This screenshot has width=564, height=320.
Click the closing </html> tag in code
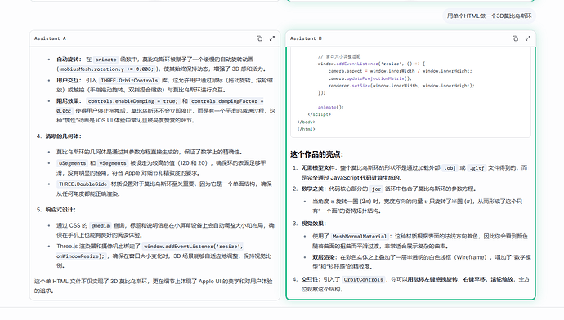306,129
